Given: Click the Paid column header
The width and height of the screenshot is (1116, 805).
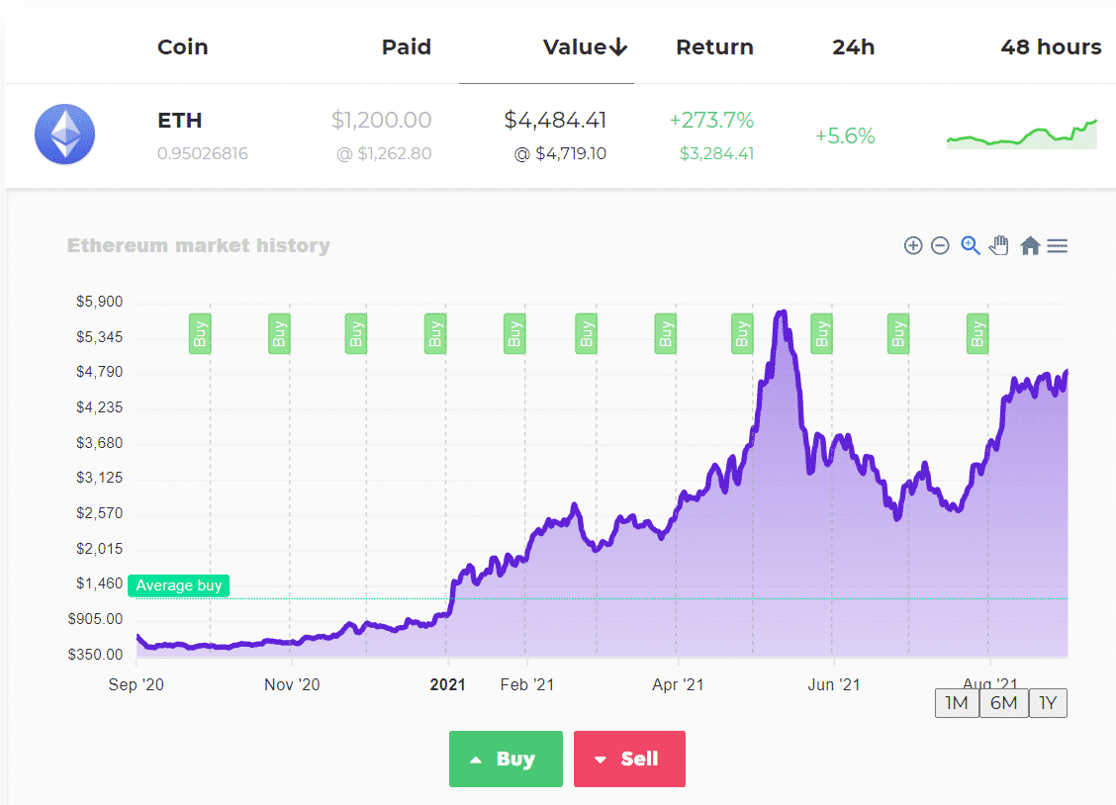Looking at the screenshot, I should click(x=407, y=47).
